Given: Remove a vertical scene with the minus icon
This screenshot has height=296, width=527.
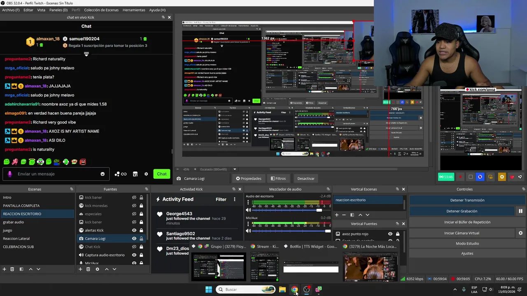Looking at the screenshot, I should 344,215.
